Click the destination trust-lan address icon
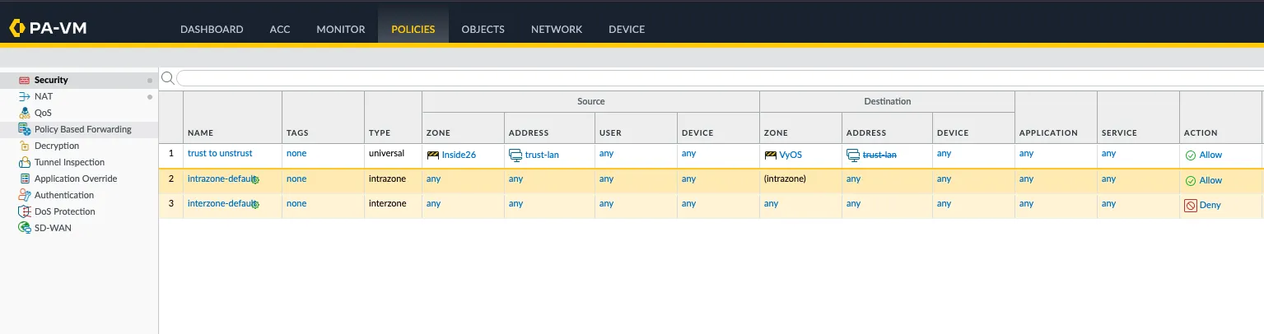The width and height of the screenshot is (1264, 334). click(853, 155)
